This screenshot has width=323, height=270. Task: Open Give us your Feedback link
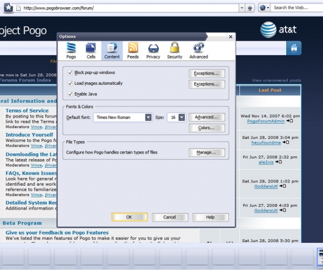pos(57,233)
